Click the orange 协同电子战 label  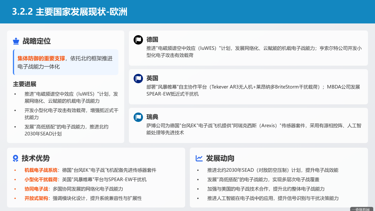(36, 189)
